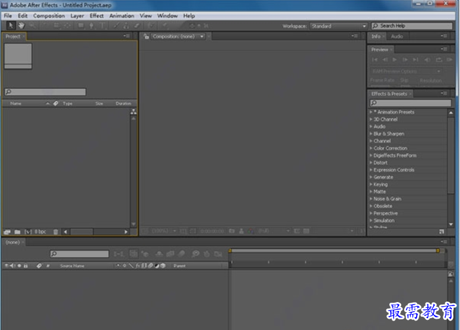
Task: Open the Composition menu
Action: click(49, 16)
